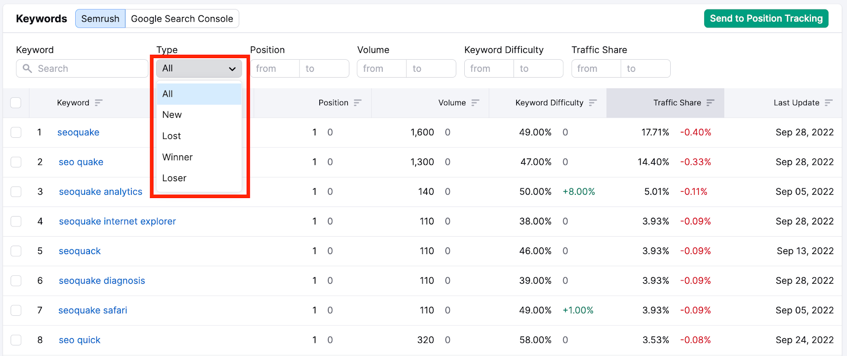Viewport: 847px width, 356px height.
Task: Check the seoquake analytics row checkbox
Action: tap(16, 191)
